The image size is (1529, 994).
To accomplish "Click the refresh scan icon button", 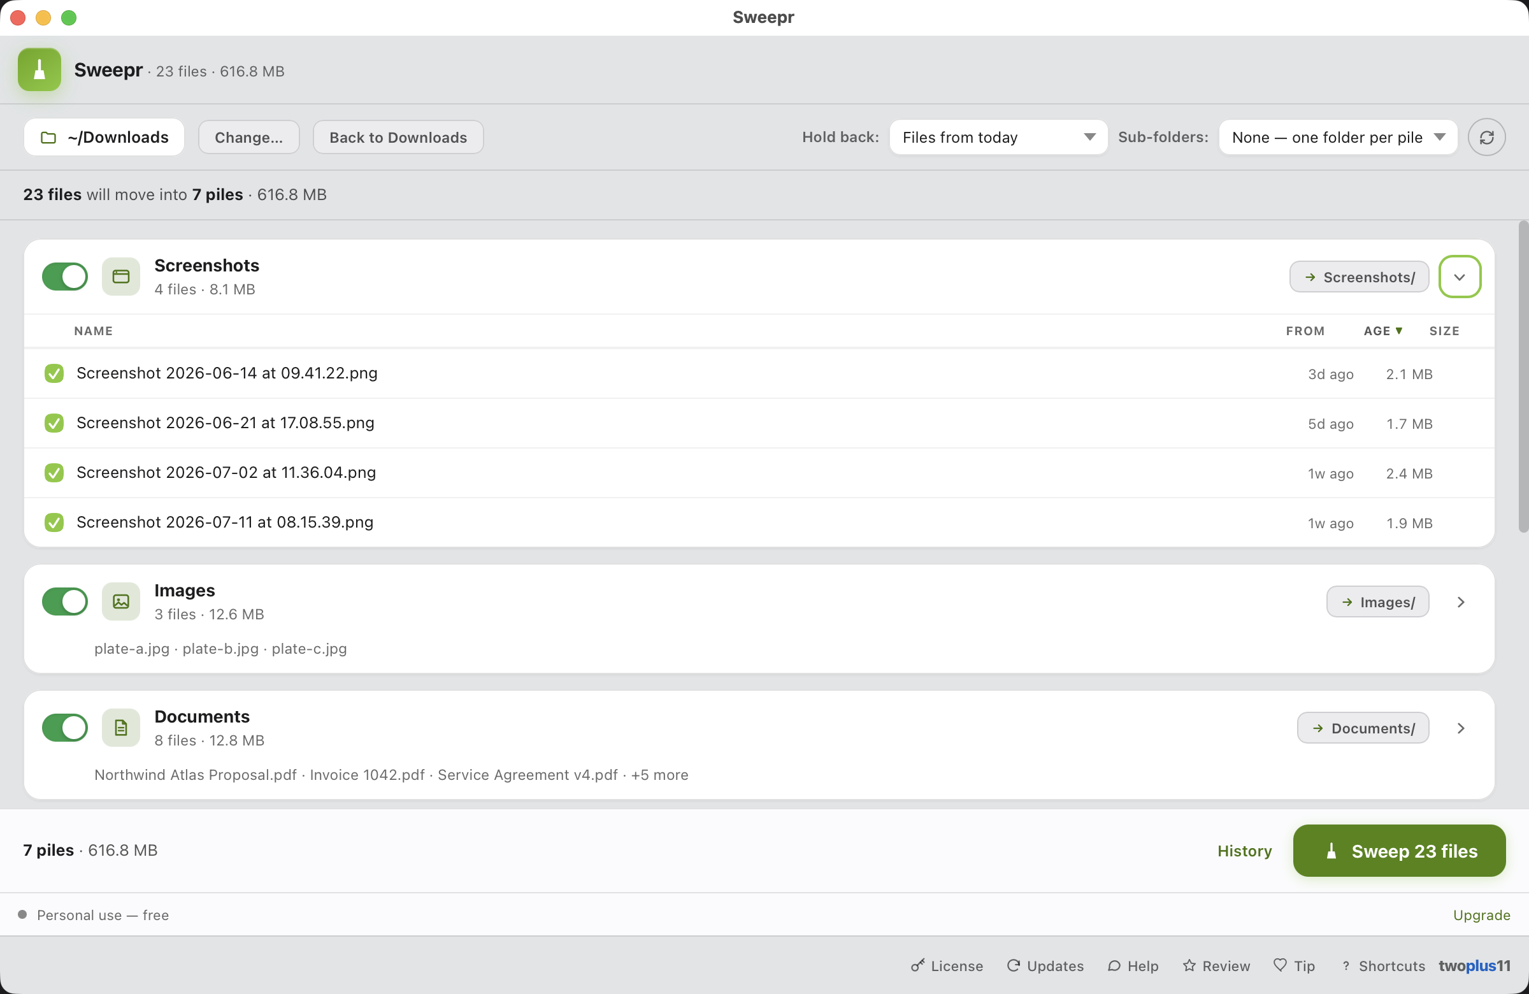I will point(1486,137).
